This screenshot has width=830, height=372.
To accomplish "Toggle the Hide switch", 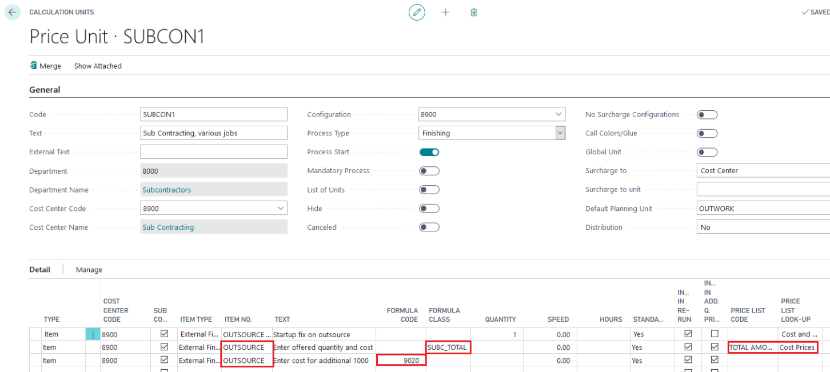I will [429, 209].
